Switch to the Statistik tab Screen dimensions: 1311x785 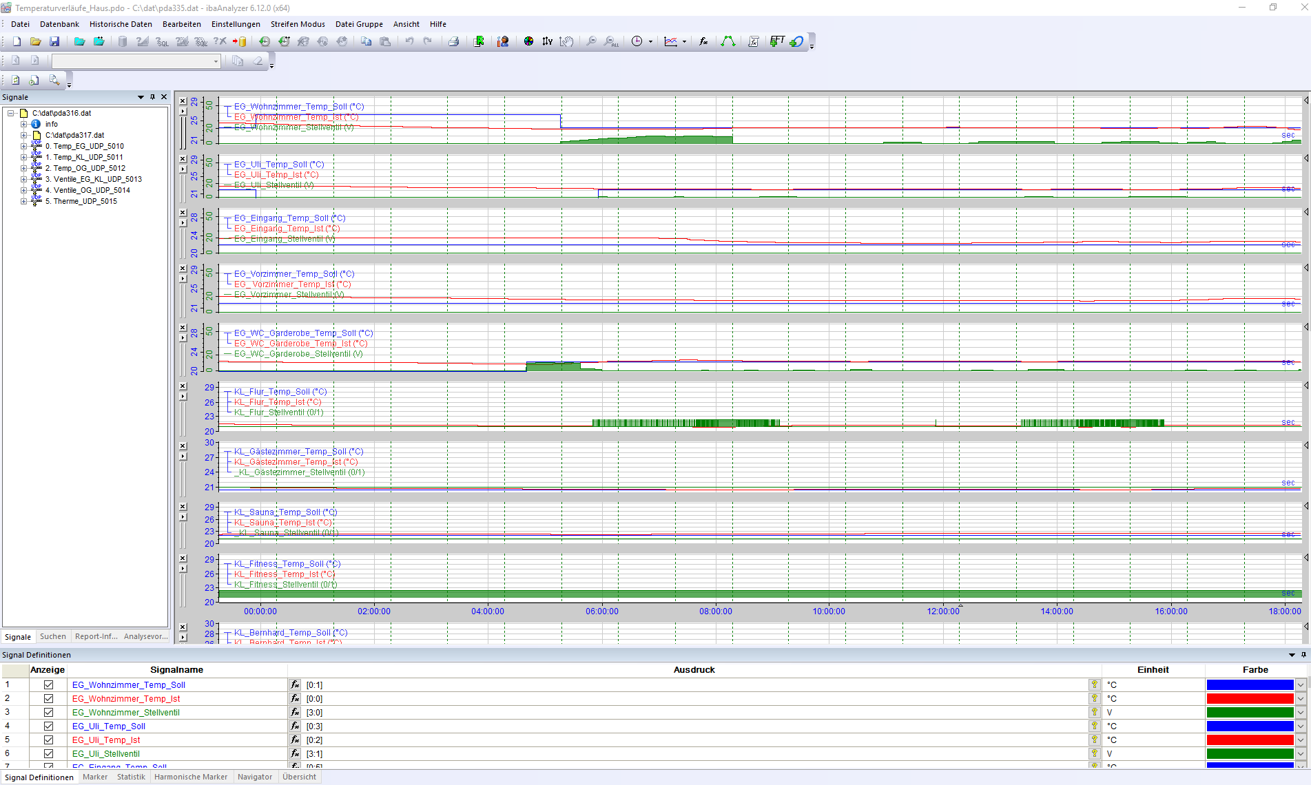(131, 777)
